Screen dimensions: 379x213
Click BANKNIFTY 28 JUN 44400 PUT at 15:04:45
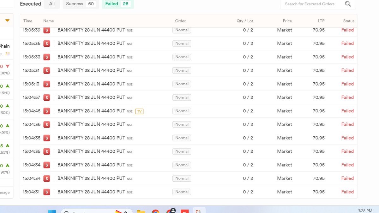[x=91, y=111]
